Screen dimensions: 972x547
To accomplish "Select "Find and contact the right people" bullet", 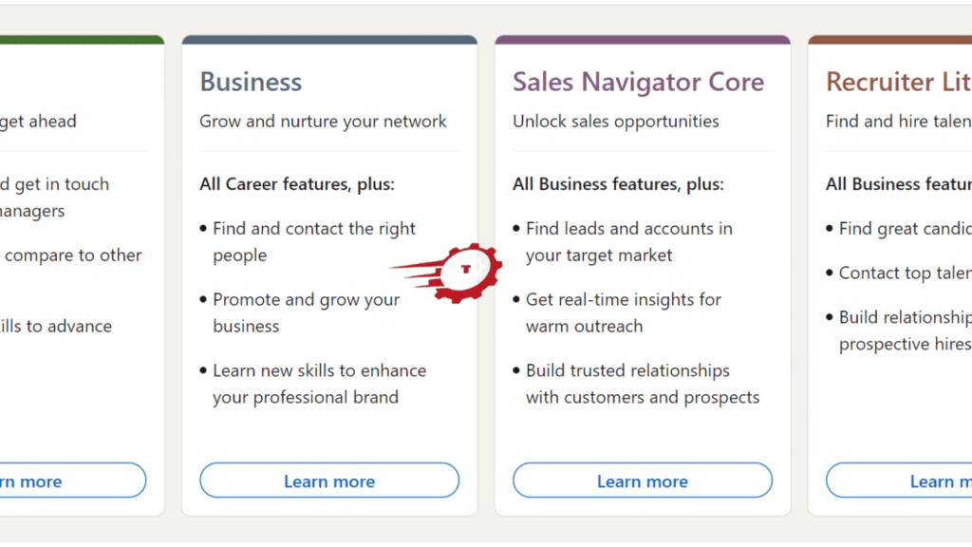I will click(x=314, y=242).
